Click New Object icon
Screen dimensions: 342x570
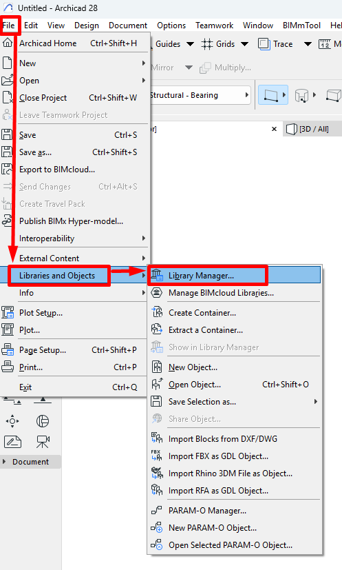tap(157, 367)
